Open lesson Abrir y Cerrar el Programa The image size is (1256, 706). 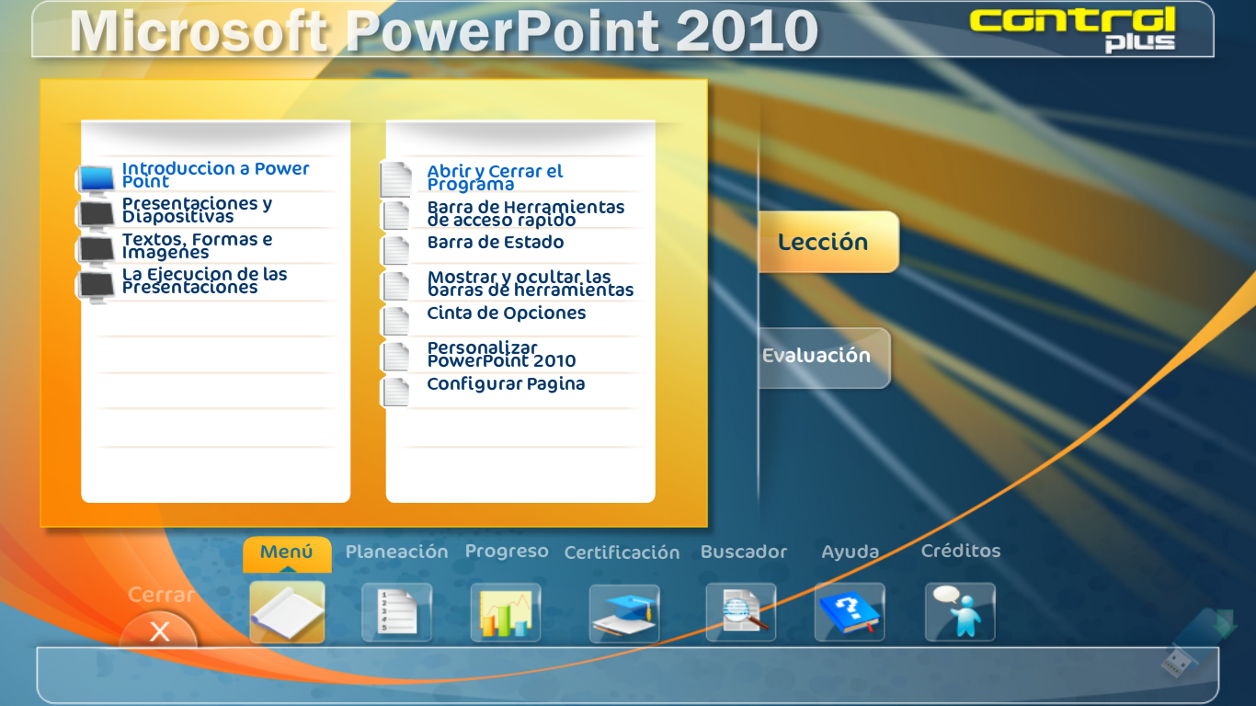pyautogui.click(x=495, y=177)
